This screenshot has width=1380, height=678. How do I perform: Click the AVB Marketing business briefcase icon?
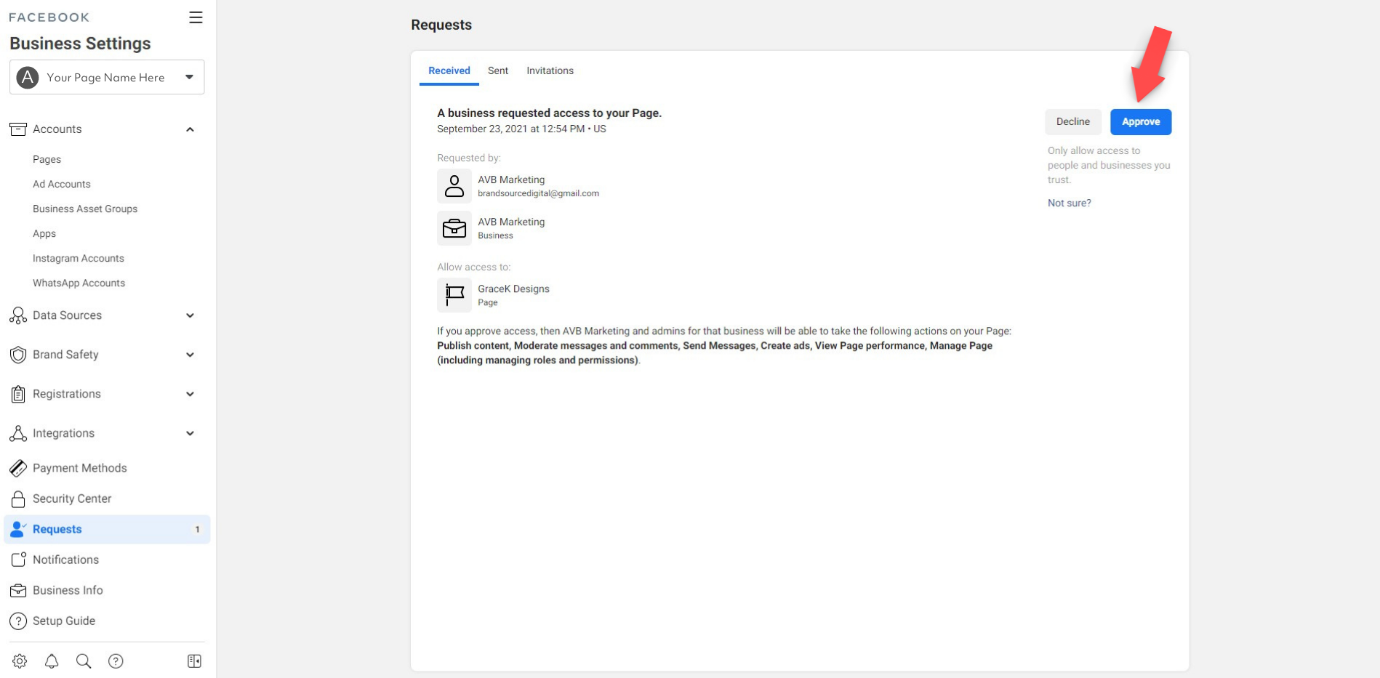[454, 228]
